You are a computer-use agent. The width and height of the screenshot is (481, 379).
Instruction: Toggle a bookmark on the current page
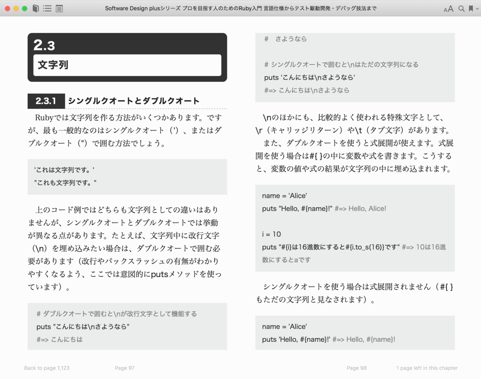pos(471,8)
